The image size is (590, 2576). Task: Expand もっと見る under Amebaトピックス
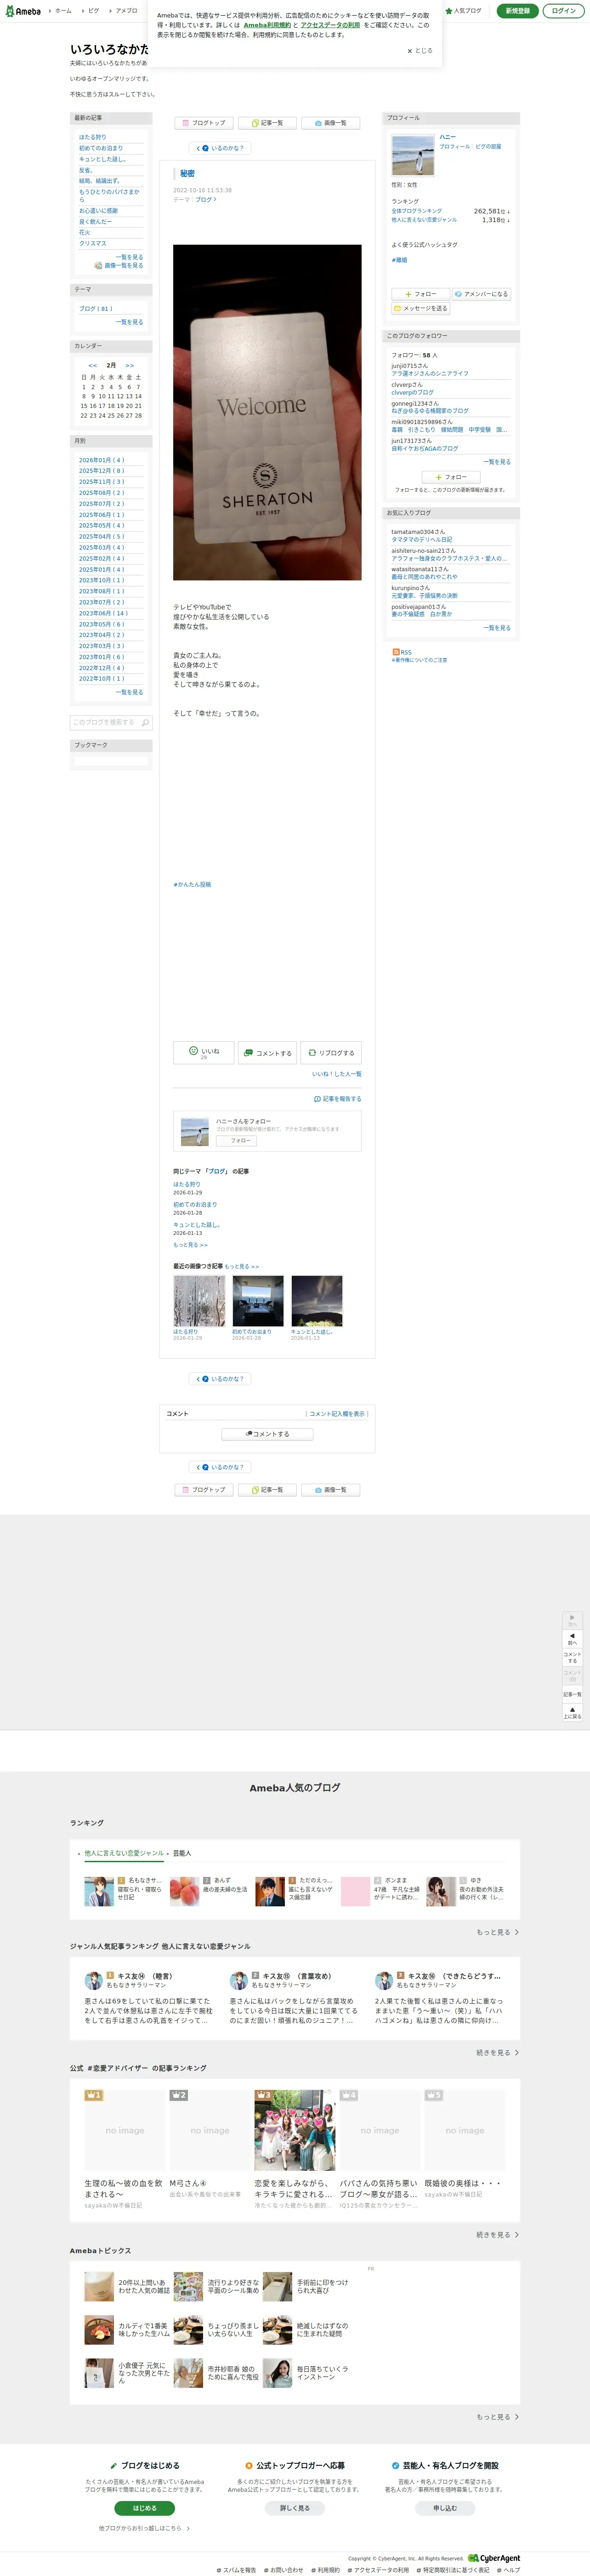(497, 2417)
